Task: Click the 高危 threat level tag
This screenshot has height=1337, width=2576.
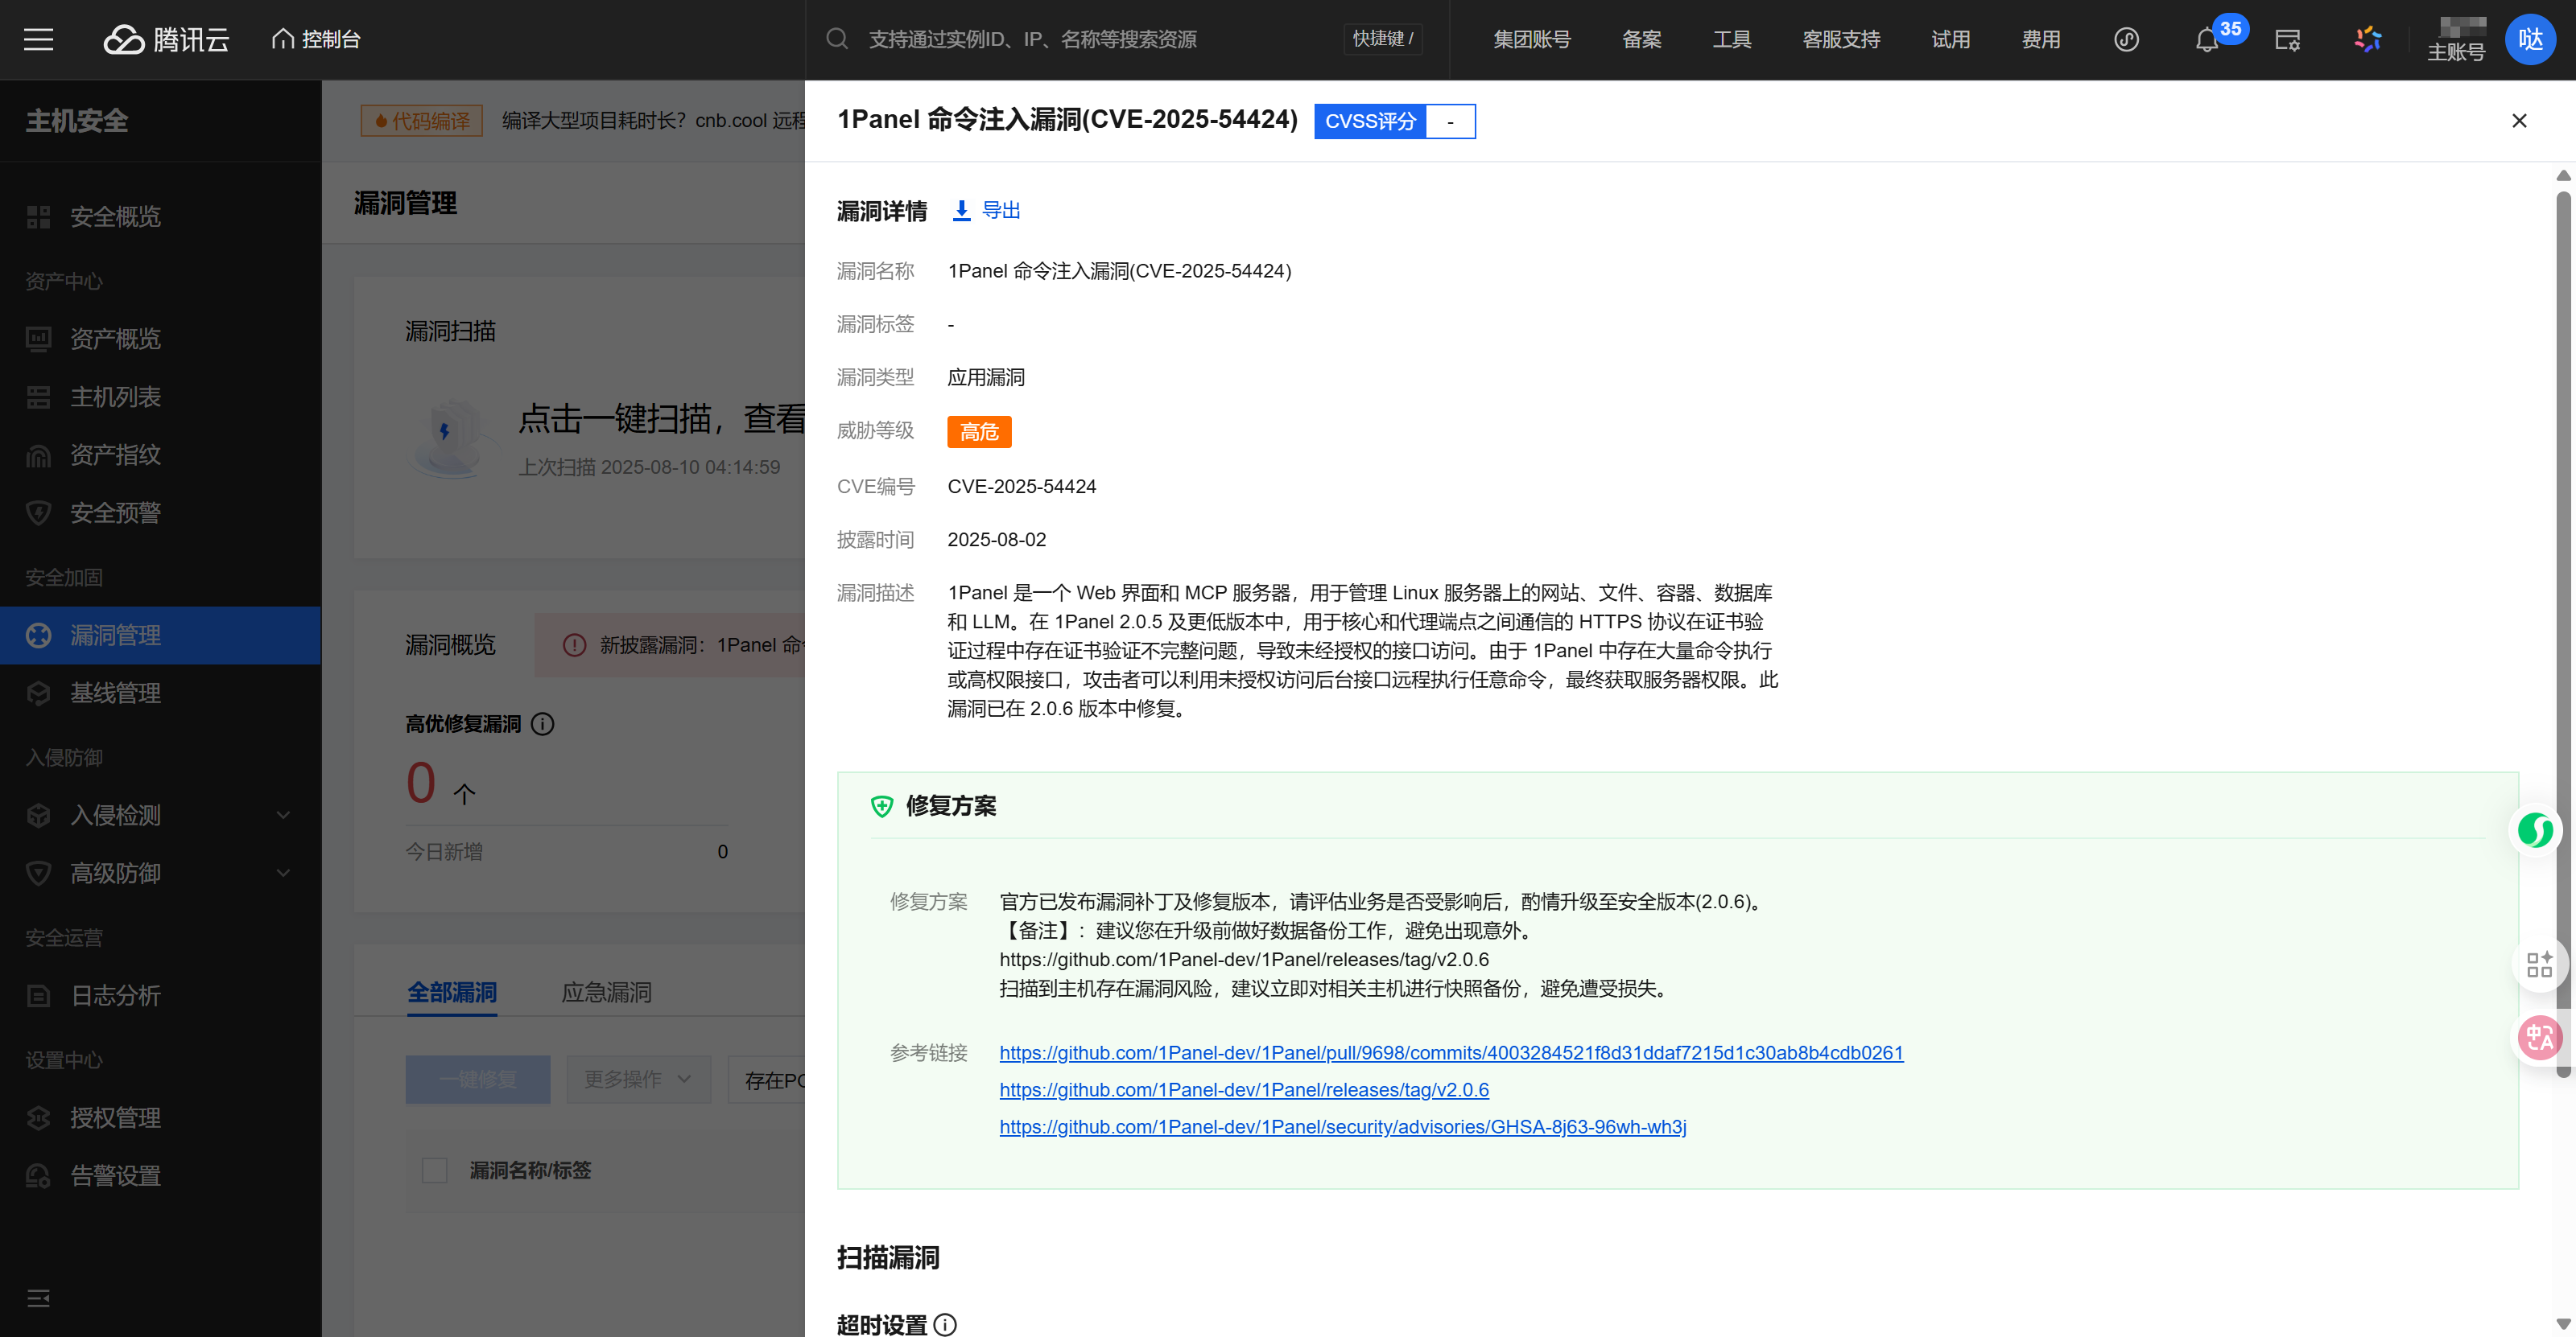Action: tap(979, 432)
